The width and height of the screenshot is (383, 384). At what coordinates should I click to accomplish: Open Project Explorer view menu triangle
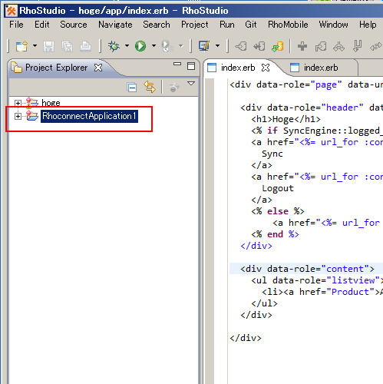click(x=191, y=84)
